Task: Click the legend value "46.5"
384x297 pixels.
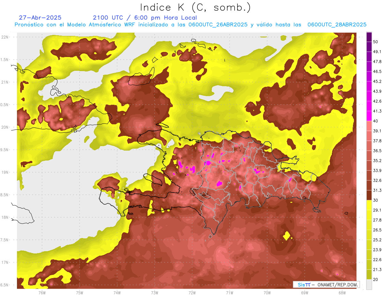Action: click(x=377, y=71)
